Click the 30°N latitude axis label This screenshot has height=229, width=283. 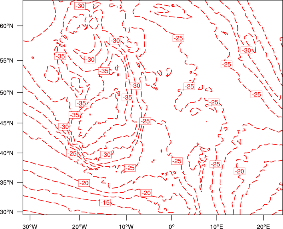(x=7, y=212)
